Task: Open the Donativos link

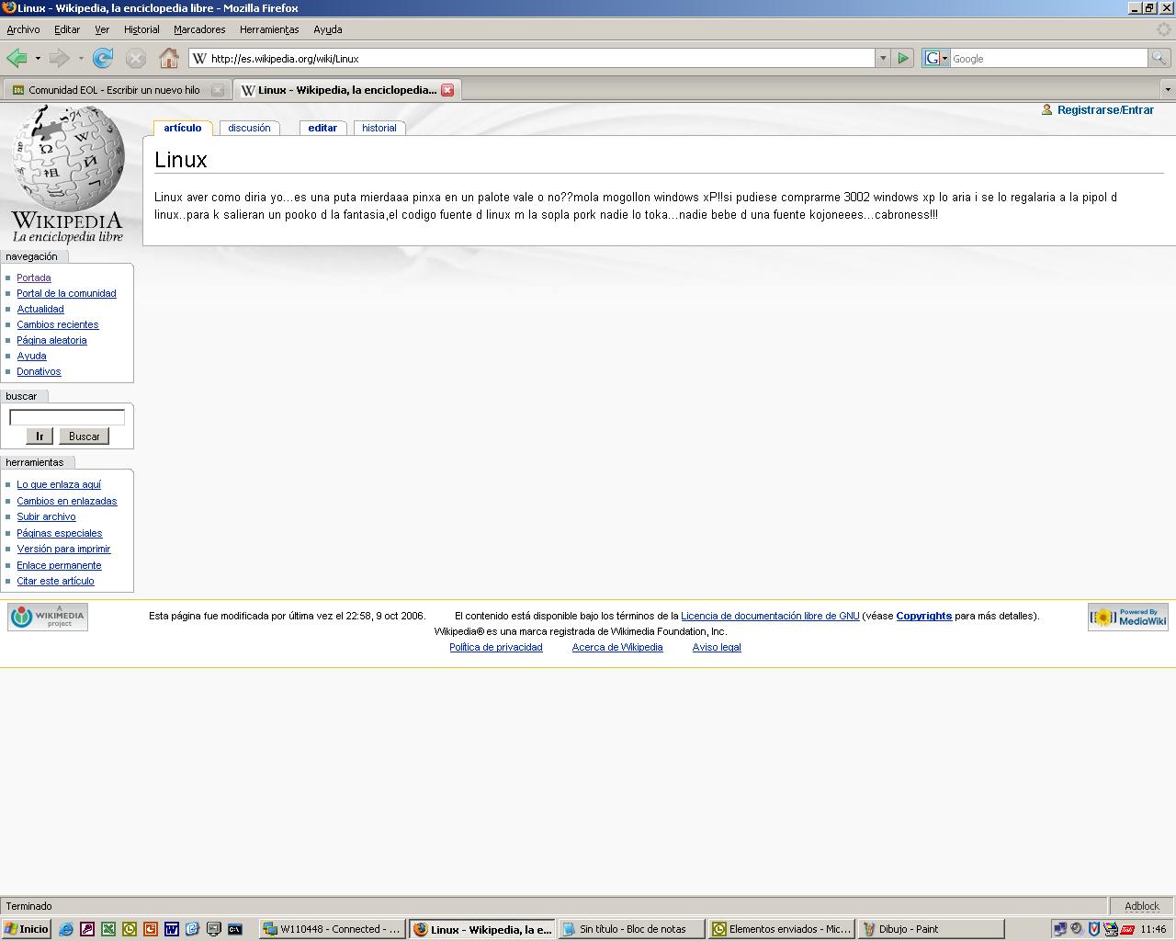Action: pos(39,371)
